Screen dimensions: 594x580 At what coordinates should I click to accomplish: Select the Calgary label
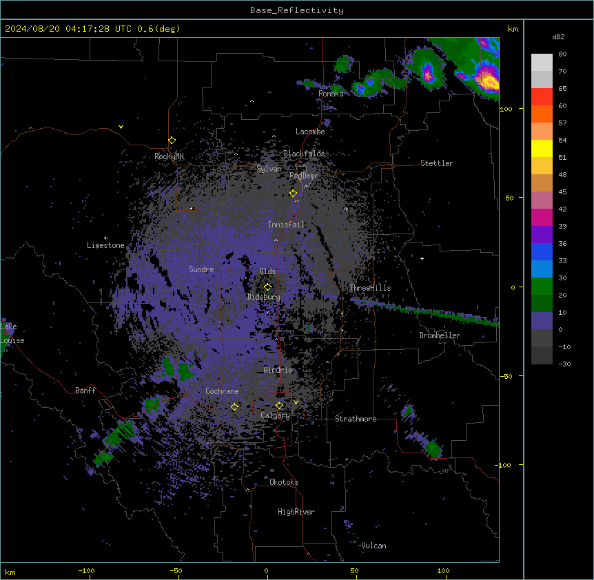click(x=275, y=415)
